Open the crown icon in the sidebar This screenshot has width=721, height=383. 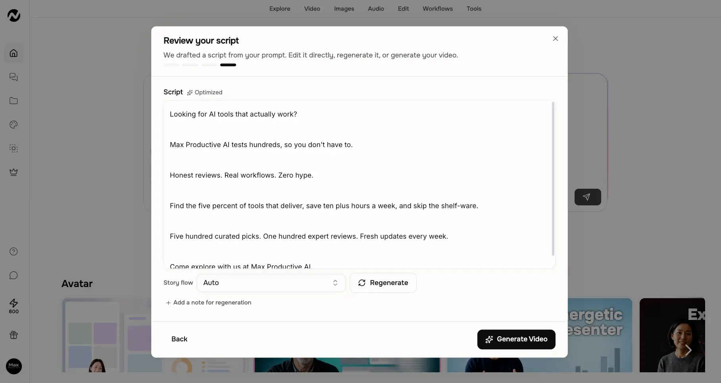point(14,172)
